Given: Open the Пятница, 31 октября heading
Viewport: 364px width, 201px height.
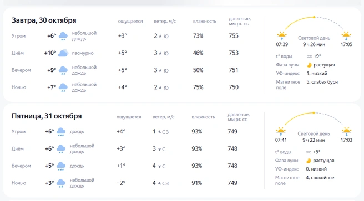Looking at the screenshot, I should [x=47, y=116].
